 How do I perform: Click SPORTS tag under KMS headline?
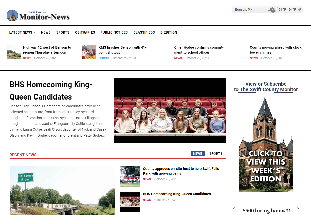pos(104,58)
